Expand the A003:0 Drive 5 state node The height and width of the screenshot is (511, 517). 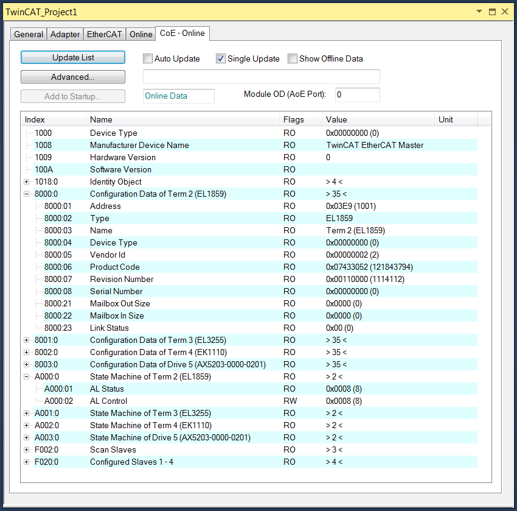(x=26, y=438)
